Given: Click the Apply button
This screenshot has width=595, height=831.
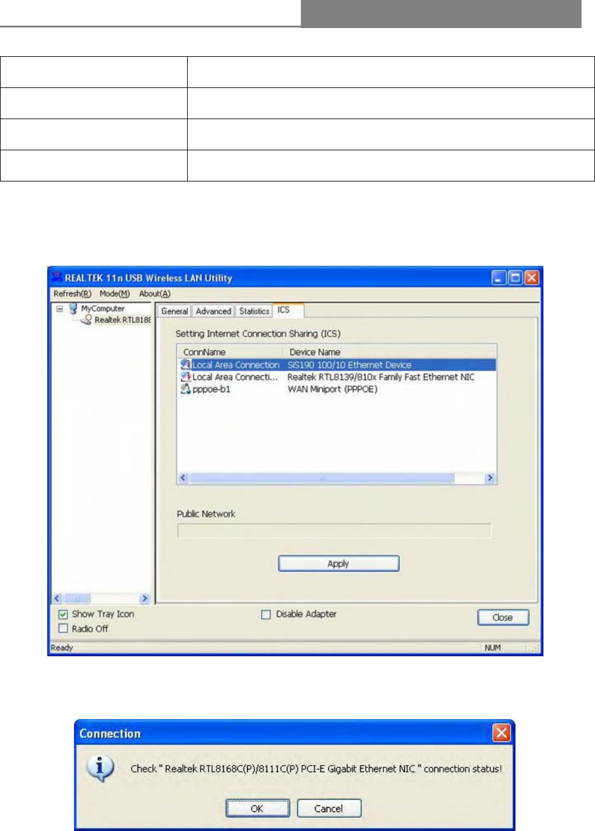Looking at the screenshot, I should [339, 563].
